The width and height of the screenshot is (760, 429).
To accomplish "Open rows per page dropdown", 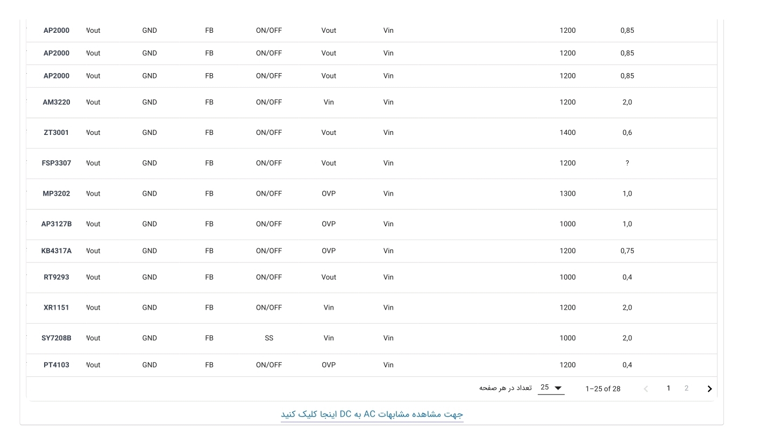I will tap(551, 388).
